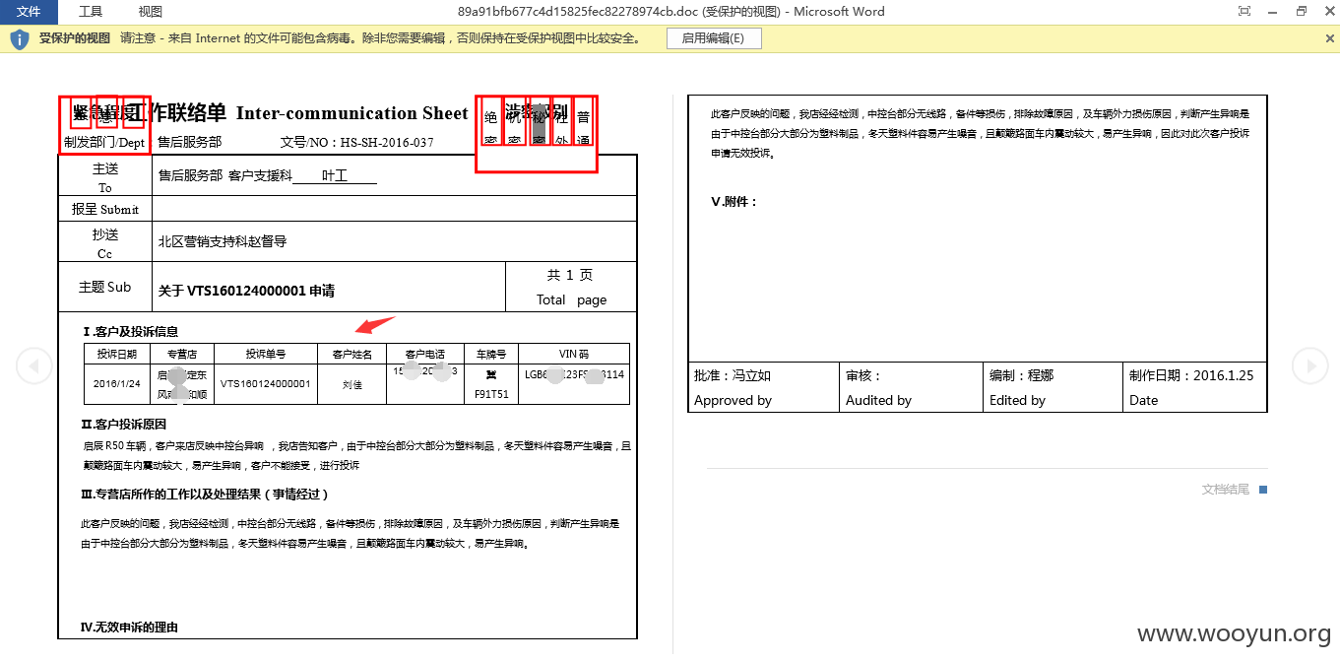
Task: Click the Ⅱ.客户投诉原因 heading
Action: (124, 425)
